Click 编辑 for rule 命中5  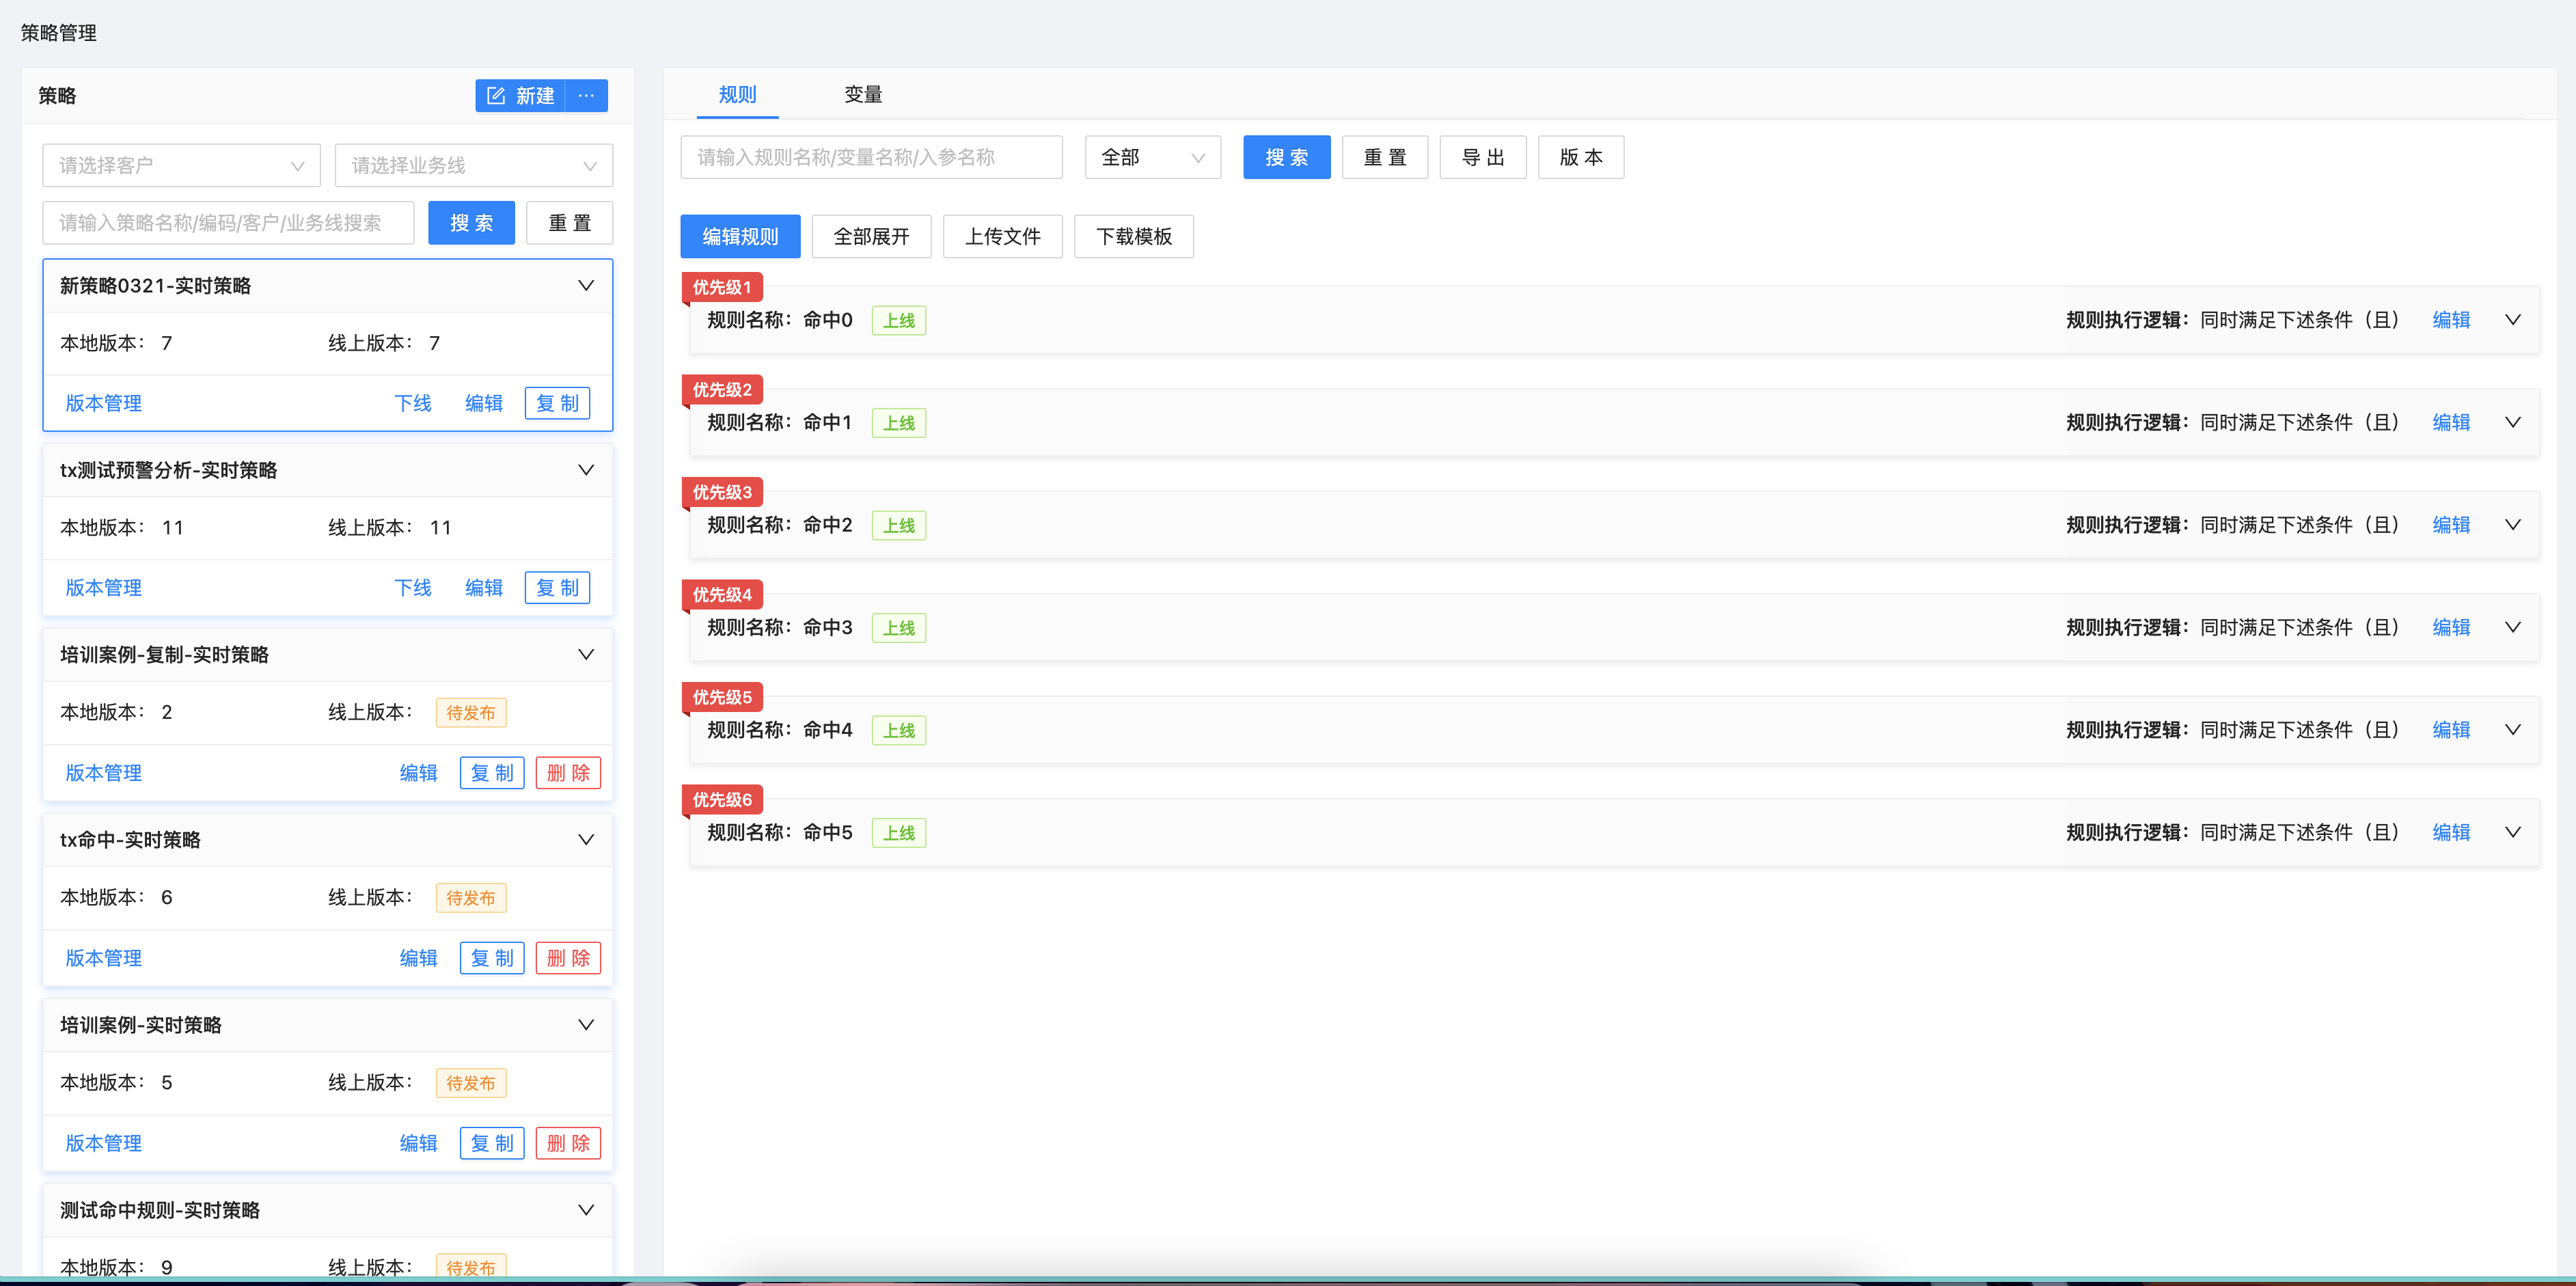(x=2451, y=832)
